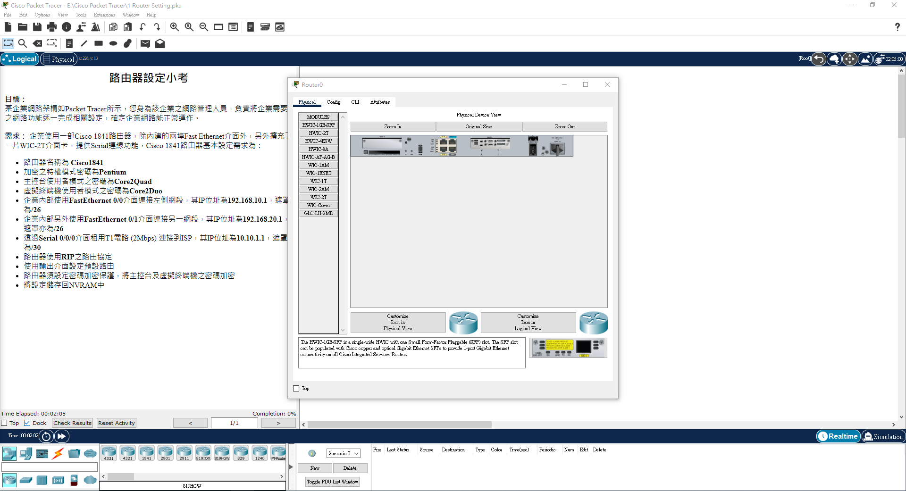Click Reset Activity button

(x=117, y=423)
